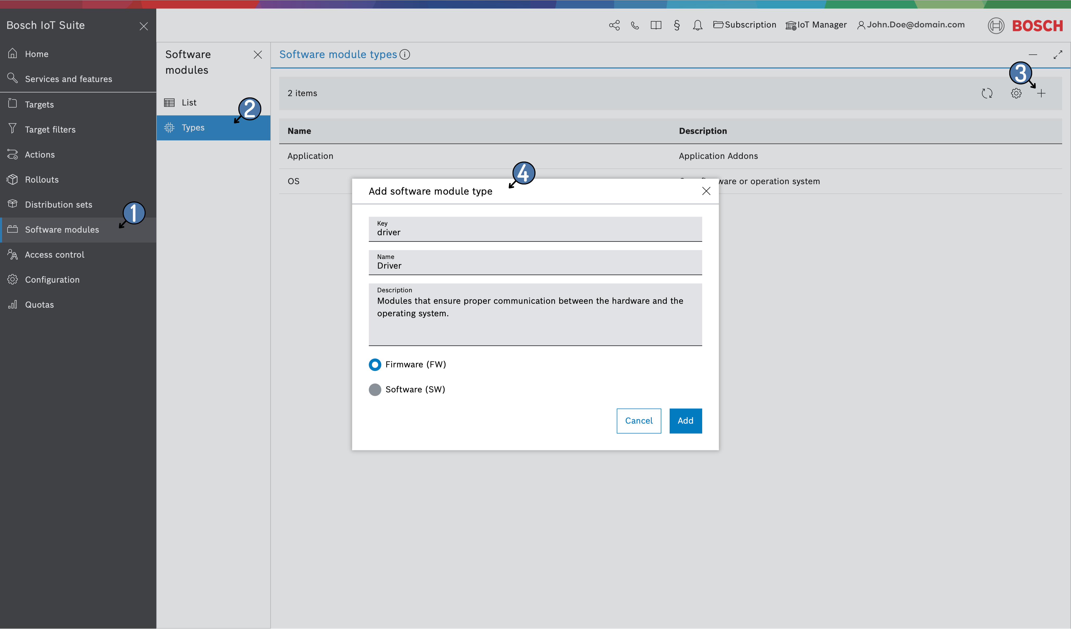Click the info icon beside title

[x=405, y=54]
